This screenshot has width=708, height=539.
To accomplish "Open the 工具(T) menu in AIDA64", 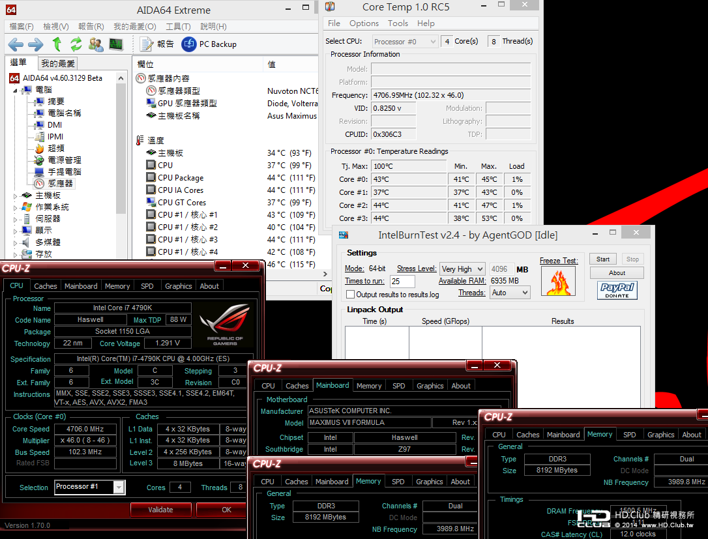I will (x=178, y=27).
